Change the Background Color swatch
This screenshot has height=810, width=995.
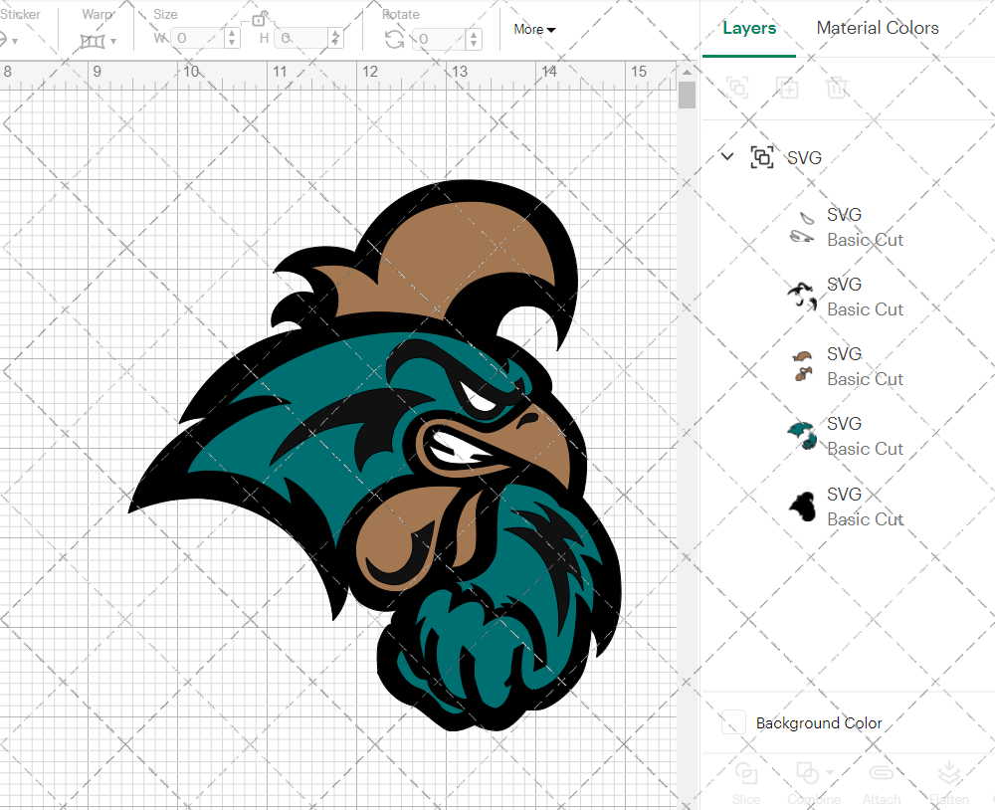pyautogui.click(x=733, y=723)
